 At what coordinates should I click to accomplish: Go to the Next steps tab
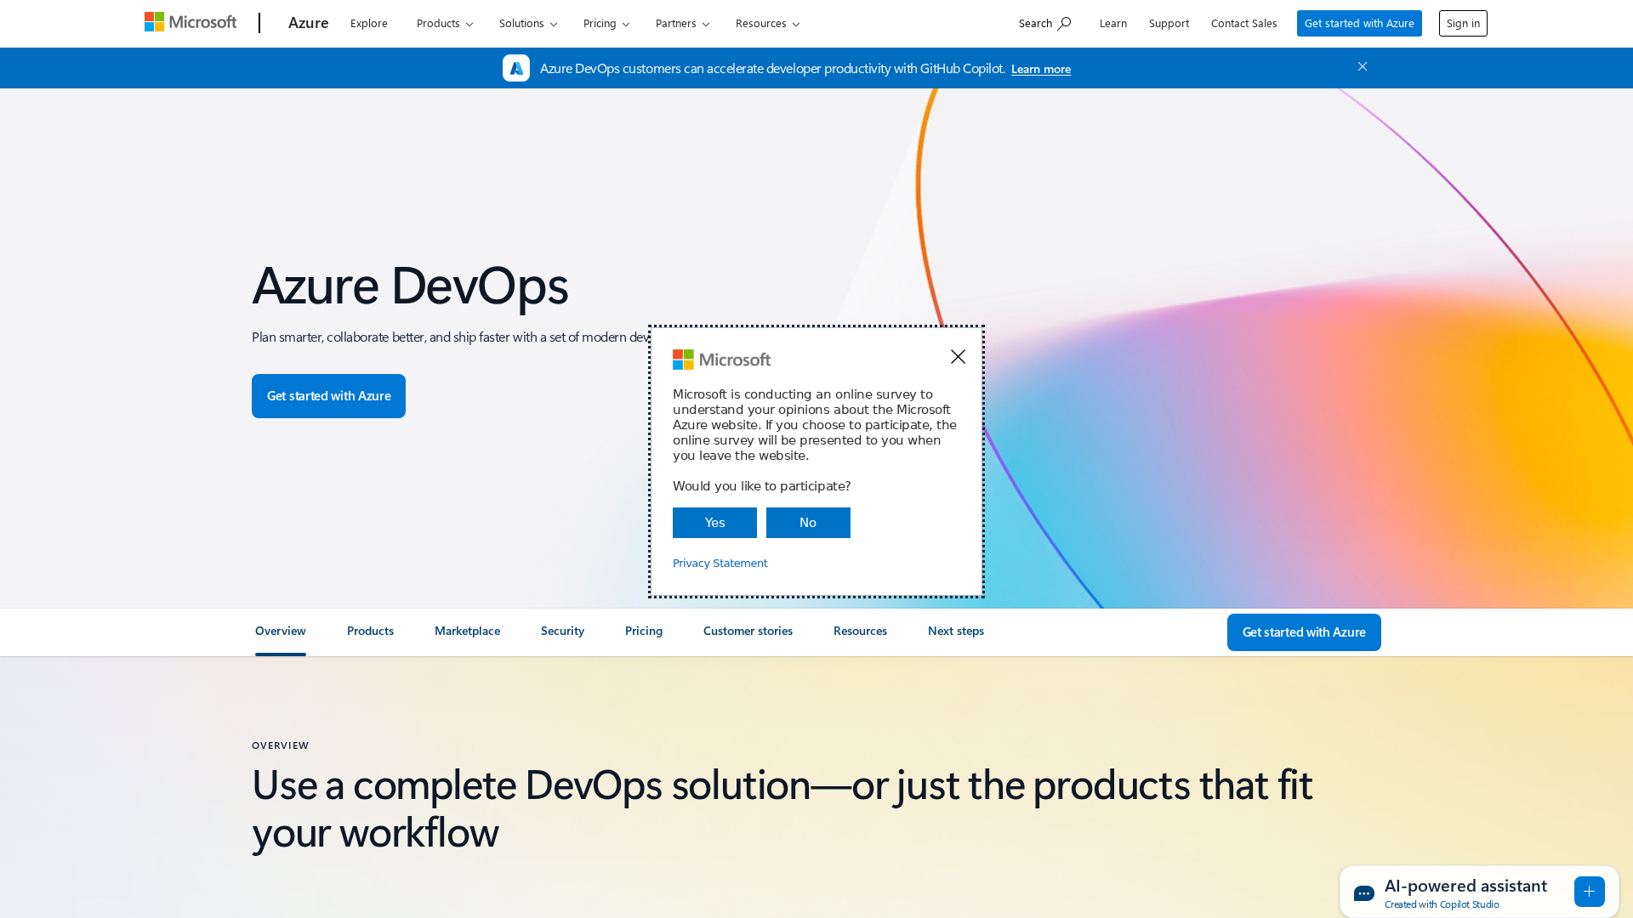tap(956, 631)
